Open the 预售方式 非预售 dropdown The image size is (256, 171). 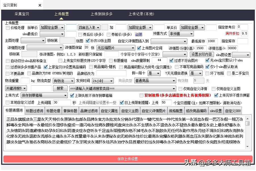coord(181,33)
